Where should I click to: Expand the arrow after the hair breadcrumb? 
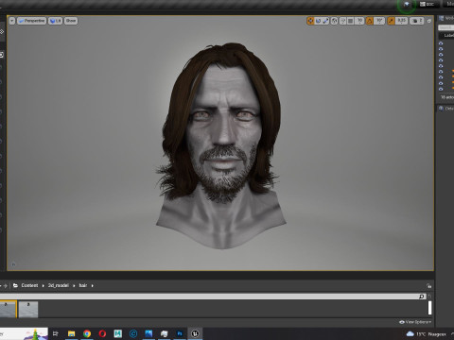(x=93, y=286)
